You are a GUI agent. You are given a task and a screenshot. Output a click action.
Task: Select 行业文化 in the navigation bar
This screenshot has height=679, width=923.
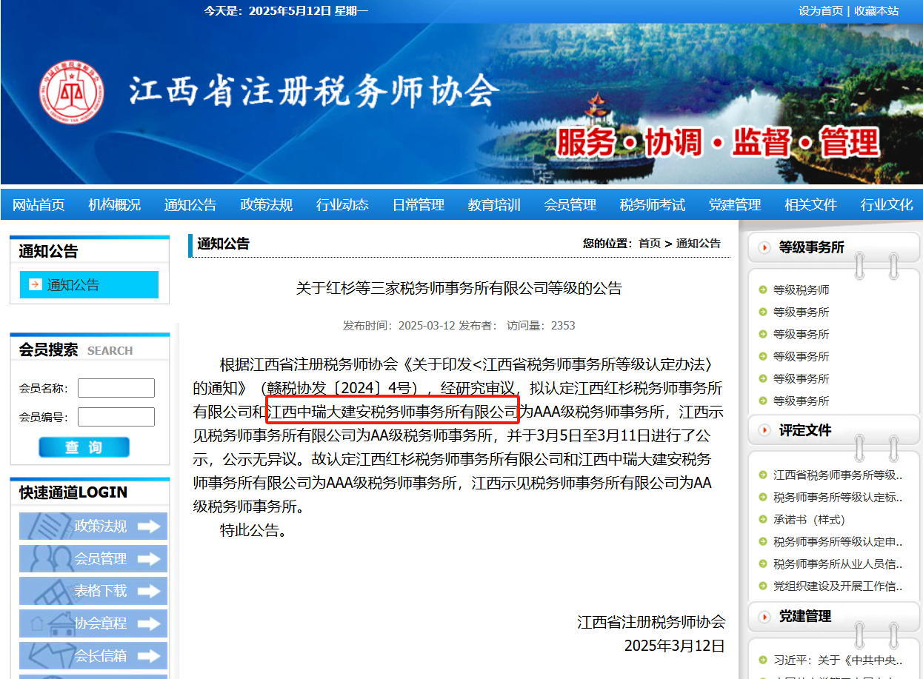point(887,205)
